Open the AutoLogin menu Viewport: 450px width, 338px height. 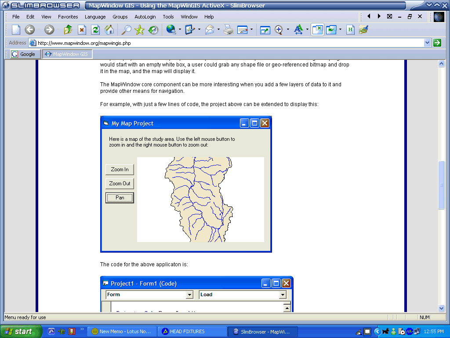(145, 17)
